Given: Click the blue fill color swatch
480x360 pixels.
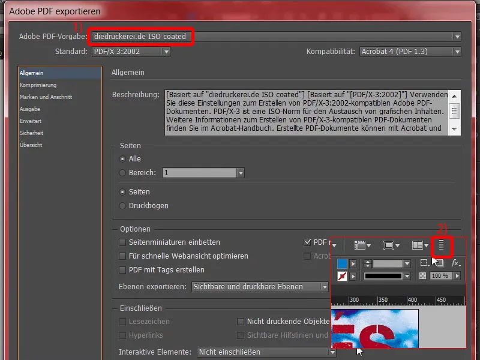Looking at the screenshot, I should 342,263.
